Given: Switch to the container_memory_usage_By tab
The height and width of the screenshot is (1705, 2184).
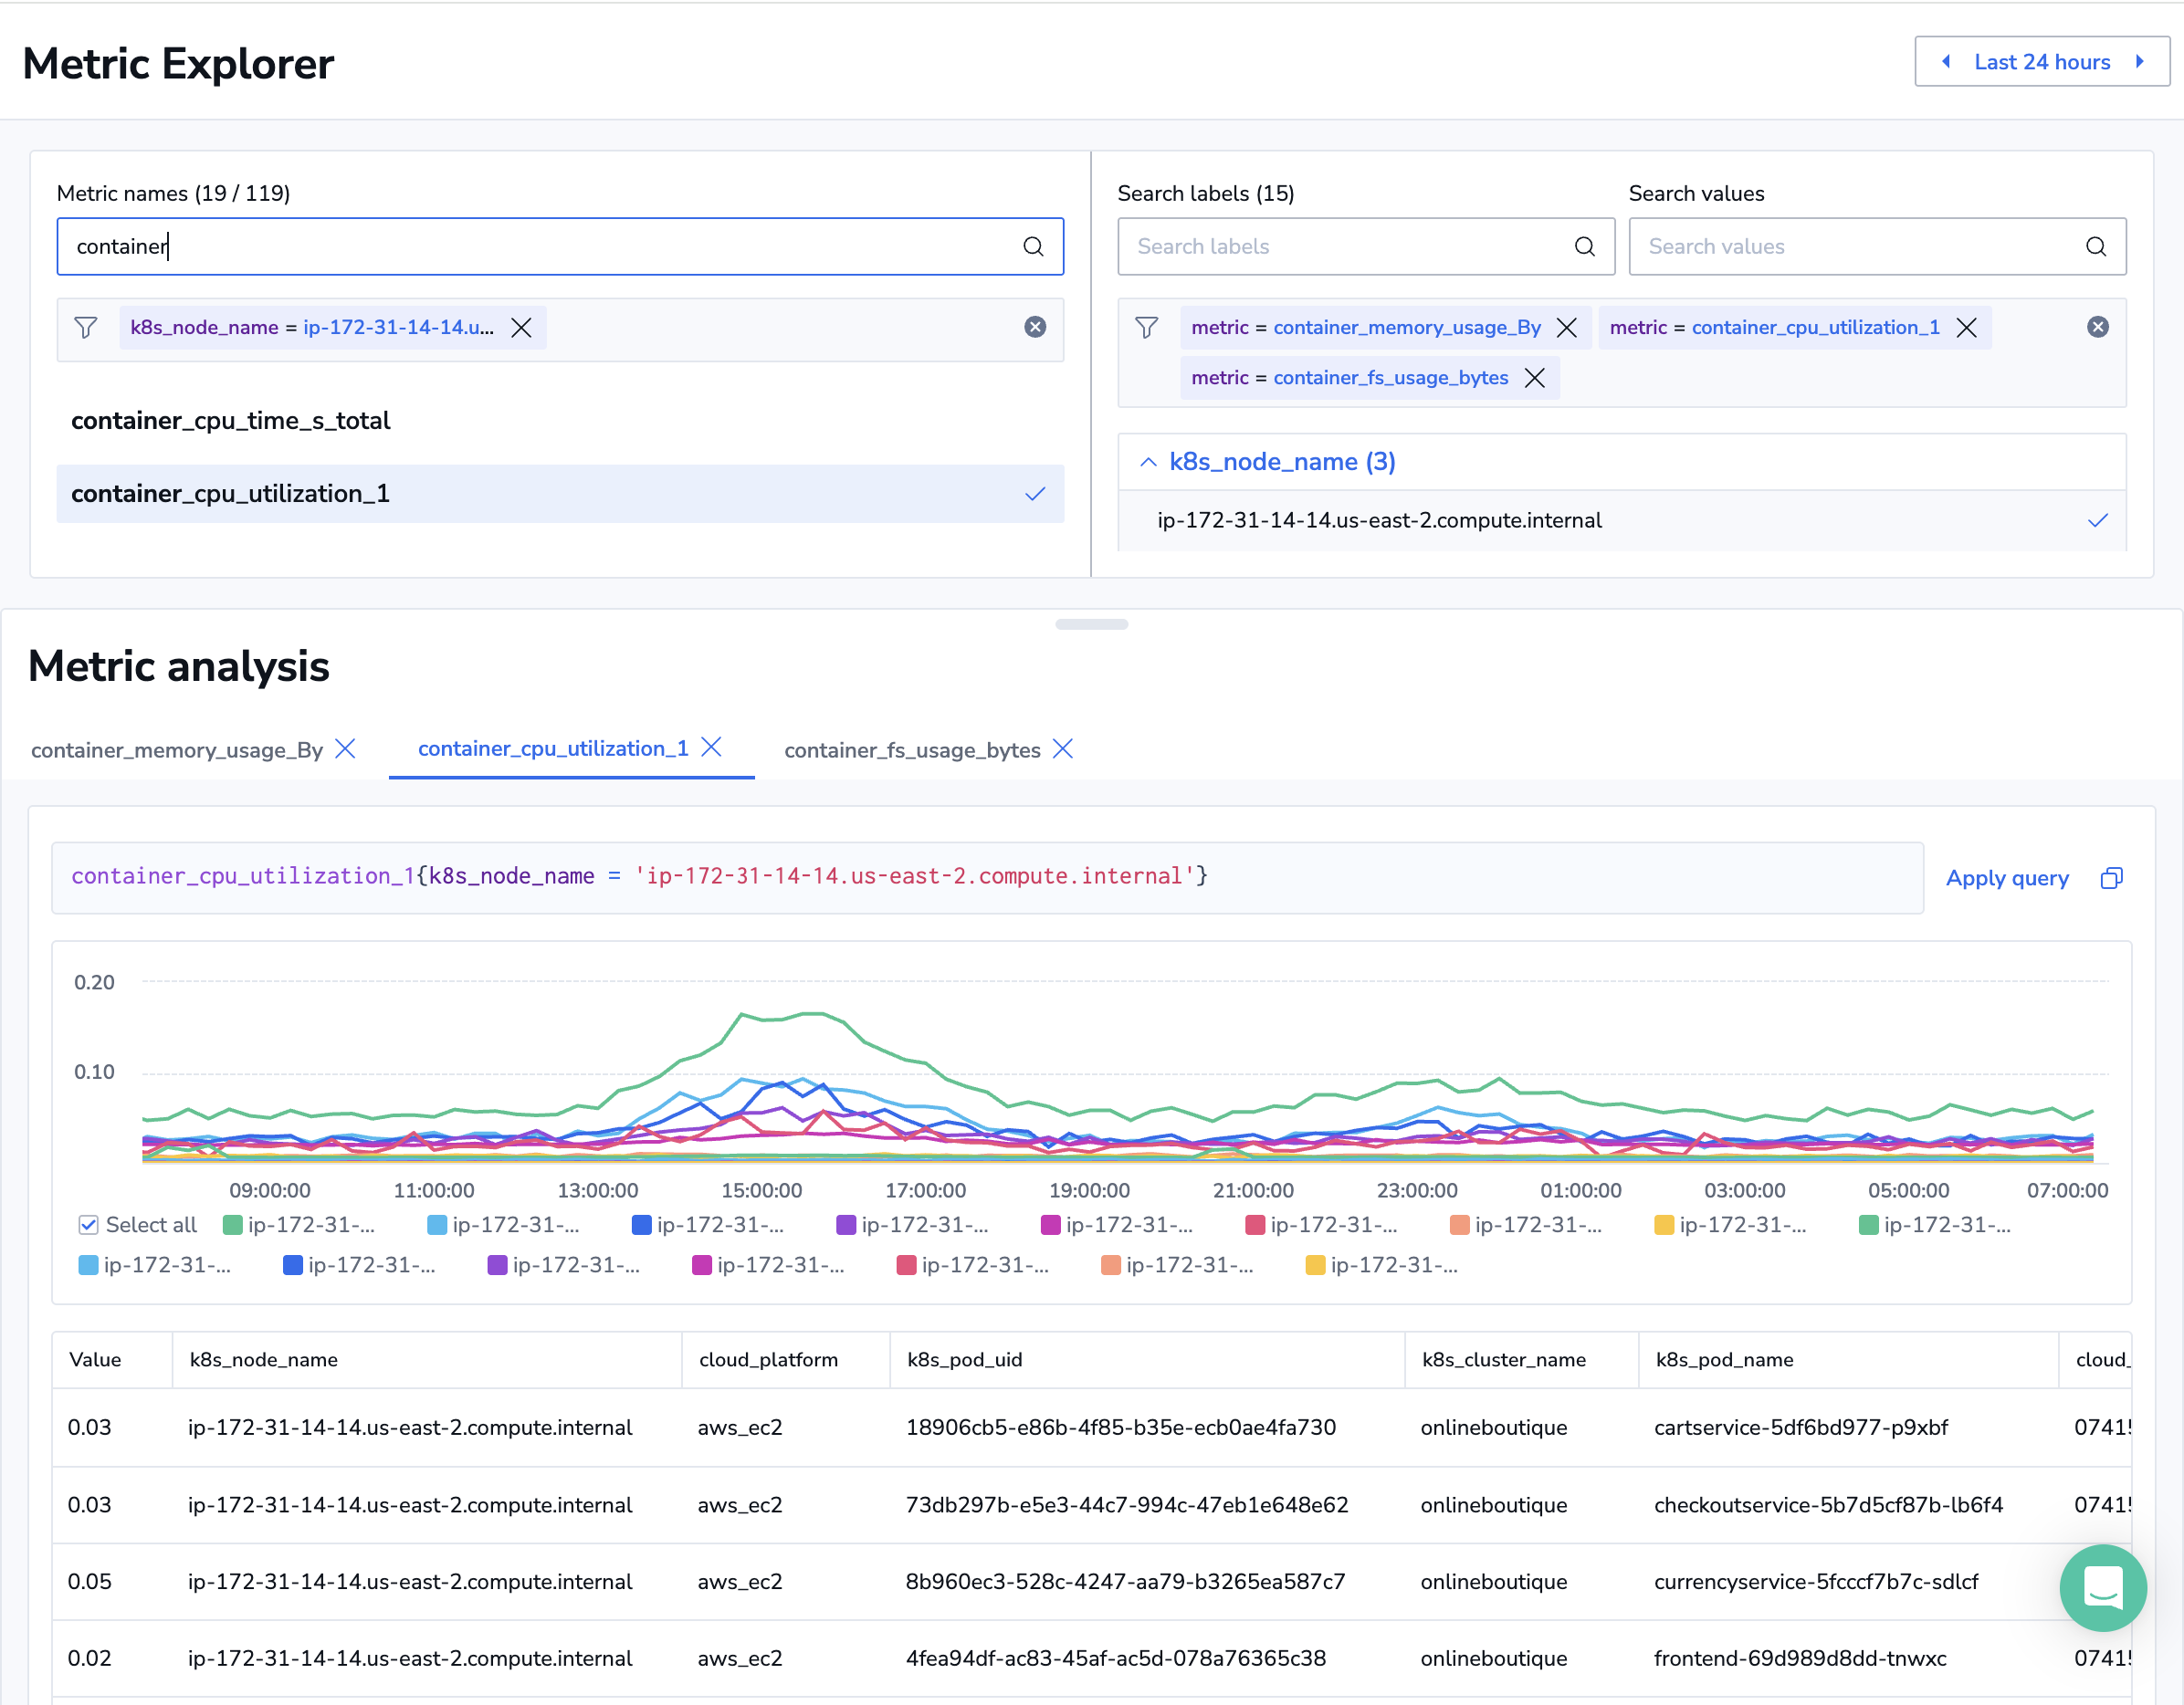Looking at the screenshot, I should (177, 749).
